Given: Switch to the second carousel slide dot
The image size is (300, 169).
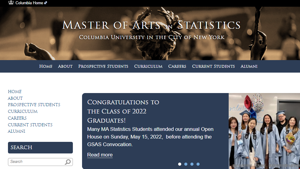Looking at the screenshot, I should [186, 164].
